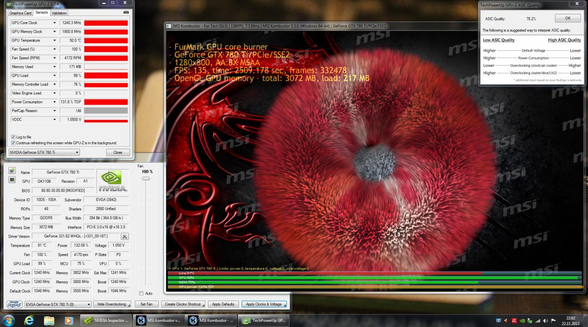Image resolution: width=588 pixels, height=327 pixels.
Task: Open Windows Explorer from the taskbar
Action: click(x=49, y=320)
